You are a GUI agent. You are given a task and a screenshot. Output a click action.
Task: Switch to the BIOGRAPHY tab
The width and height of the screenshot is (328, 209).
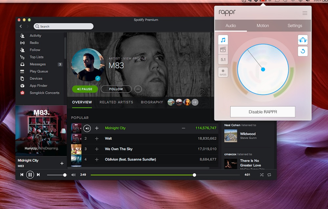tap(152, 102)
